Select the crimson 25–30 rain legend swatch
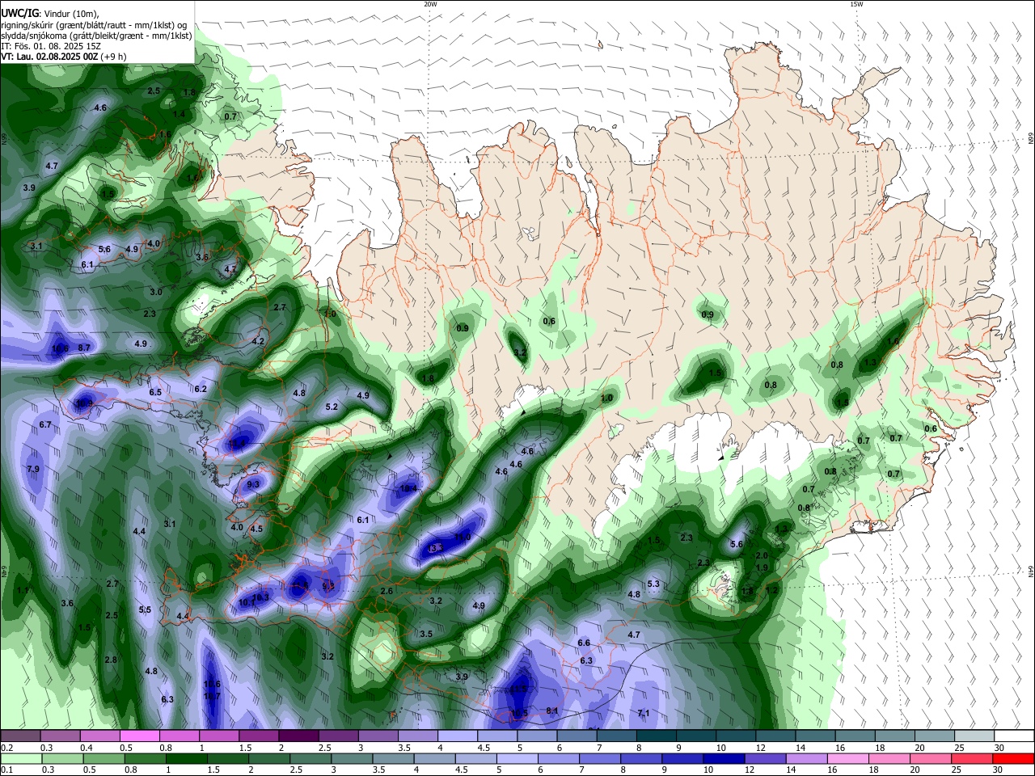Screen dimensions: 1035x776 coord(972,759)
